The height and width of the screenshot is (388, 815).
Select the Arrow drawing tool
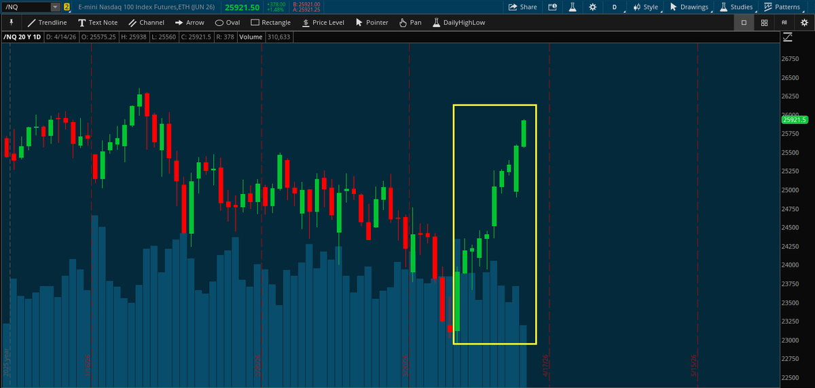pyautogui.click(x=189, y=22)
